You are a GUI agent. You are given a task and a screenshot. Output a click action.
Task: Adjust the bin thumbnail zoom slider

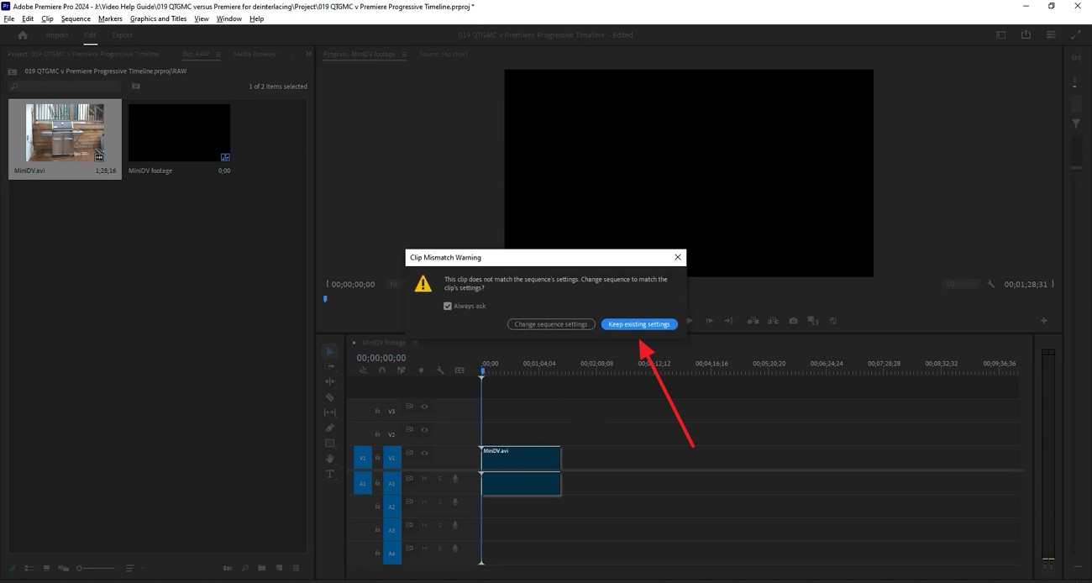[x=96, y=569]
